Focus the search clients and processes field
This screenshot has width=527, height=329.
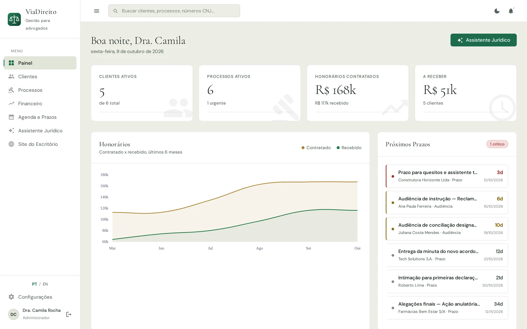pos(174,11)
